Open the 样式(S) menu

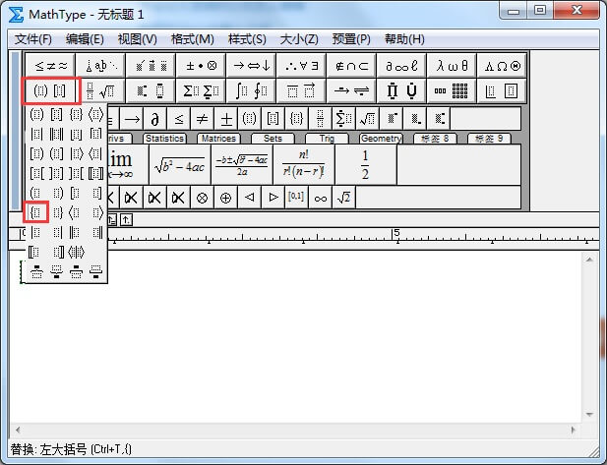(247, 39)
